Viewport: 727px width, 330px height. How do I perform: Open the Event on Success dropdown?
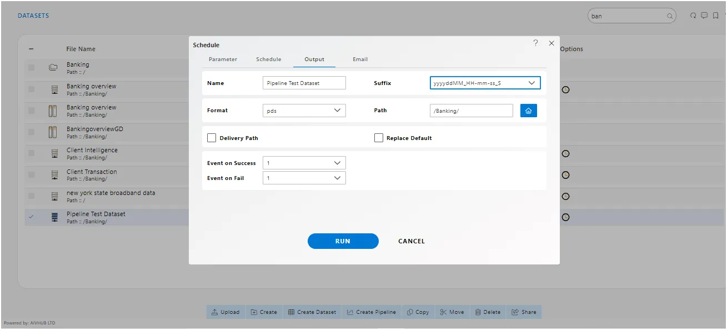[x=304, y=163]
